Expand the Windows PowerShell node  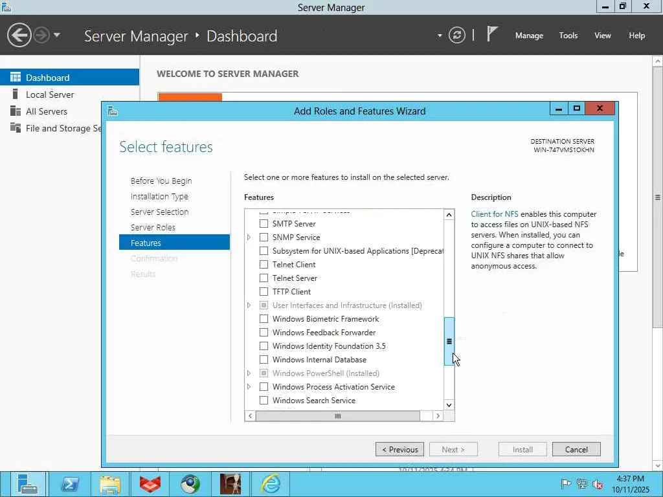click(x=249, y=373)
